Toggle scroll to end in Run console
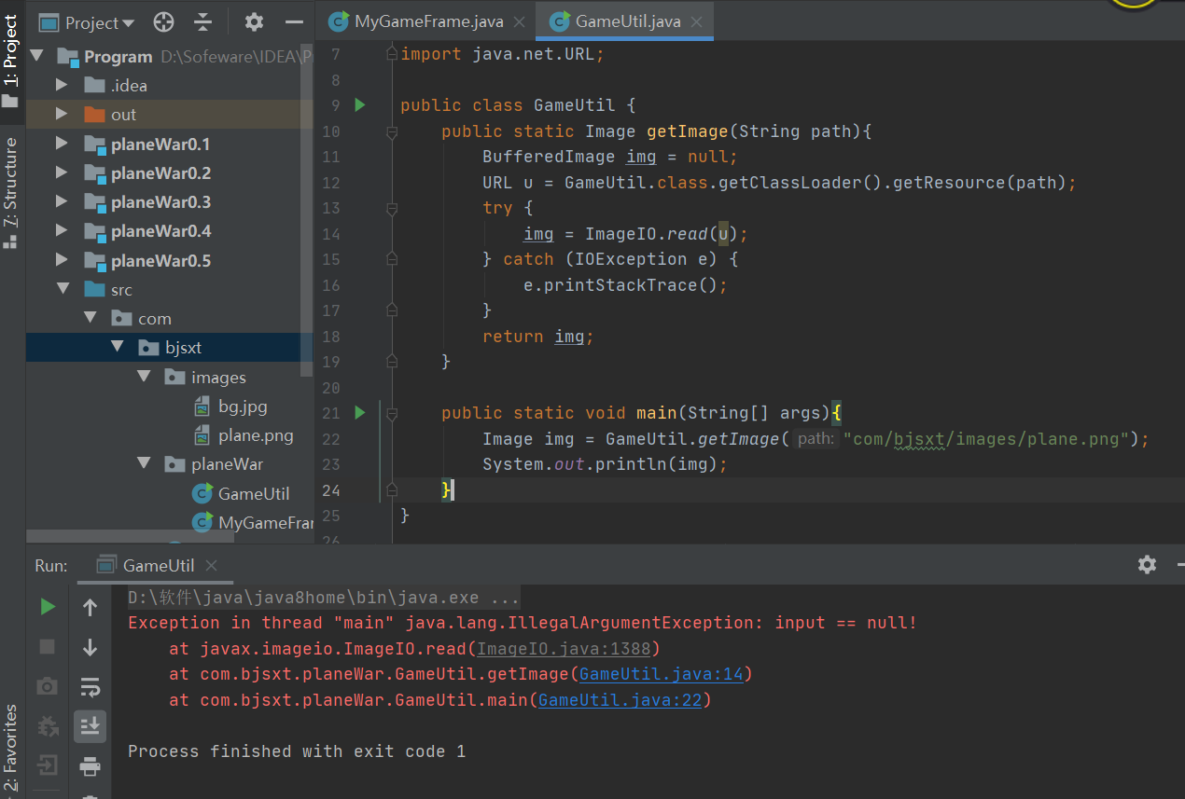The image size is (1185, 799). 90,726
